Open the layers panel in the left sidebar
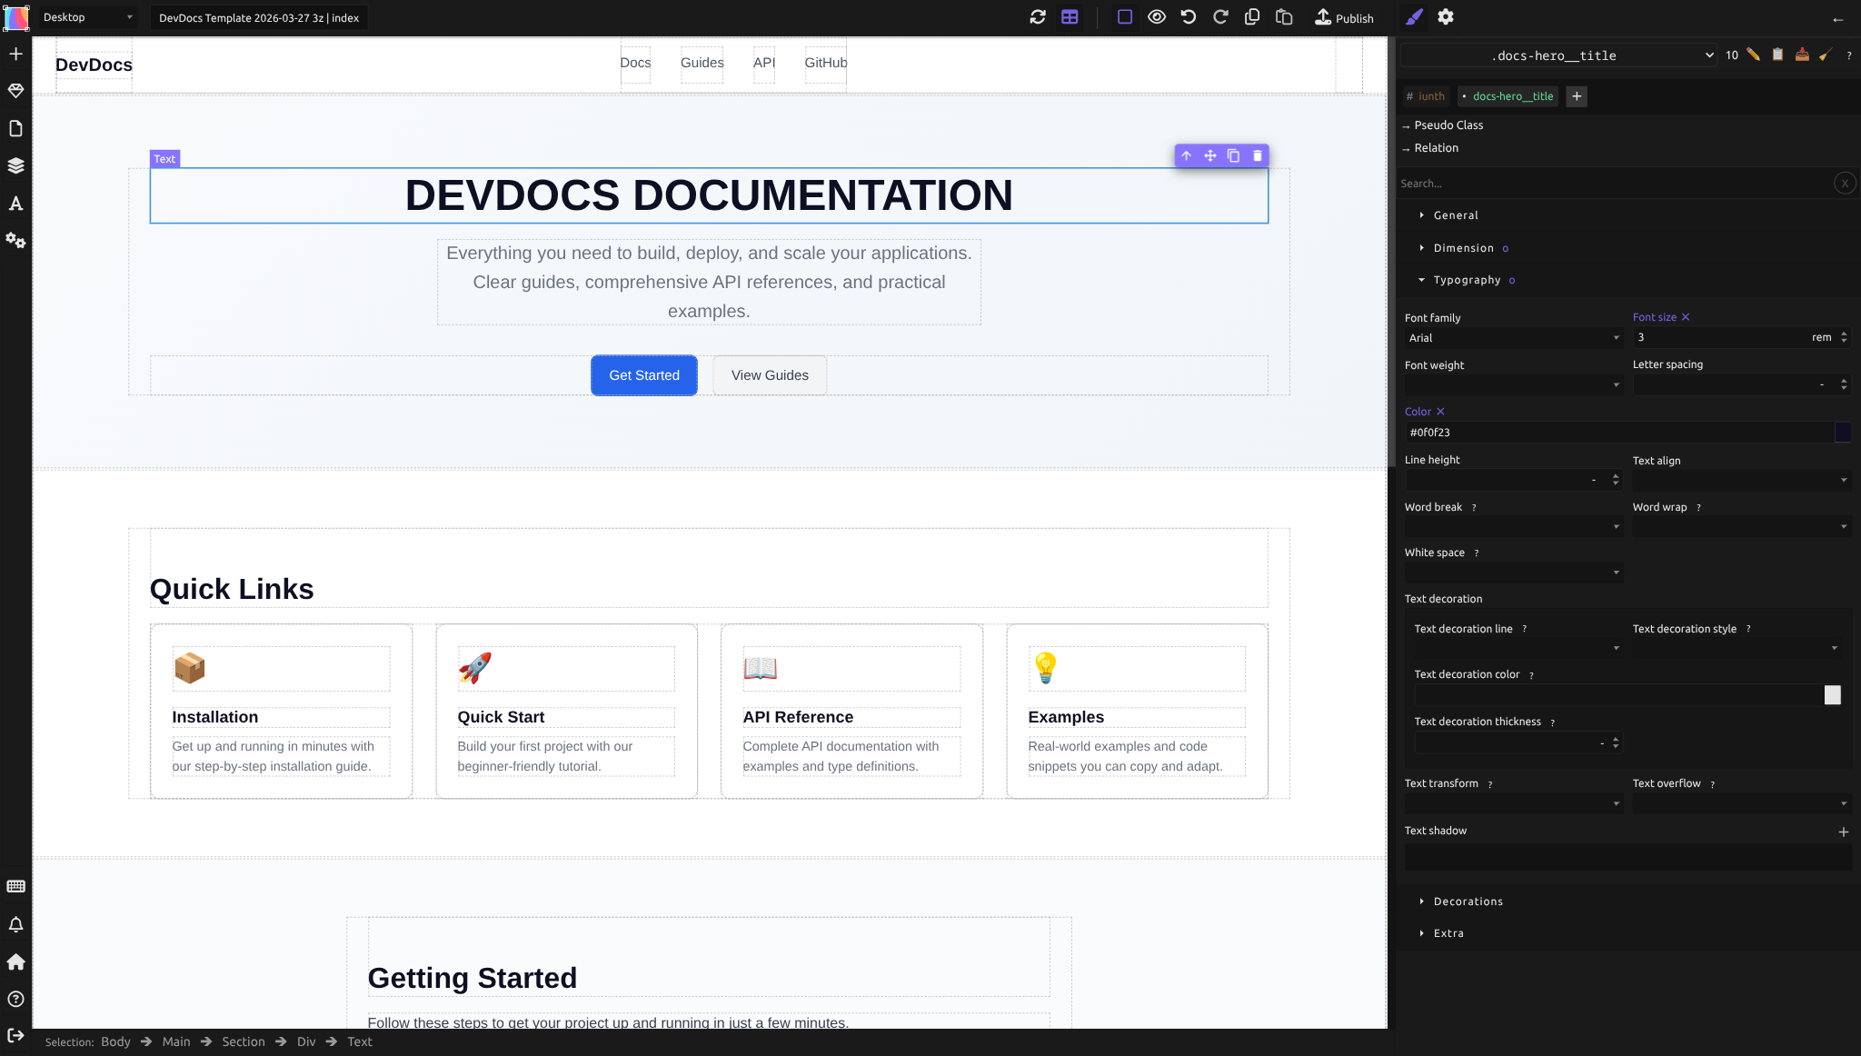Image resolution: width=1861 pixels, height=1056 pixels. pos(16,165)
